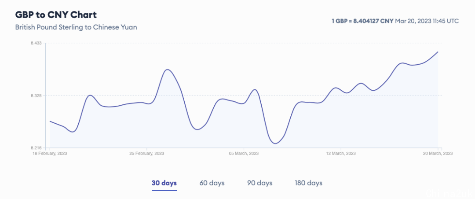Image resolution: width=475 pixels, height=199 pixels.
Task: Click the 1 GBP = 8.404127 CNY rate
Action: point(362,21)
